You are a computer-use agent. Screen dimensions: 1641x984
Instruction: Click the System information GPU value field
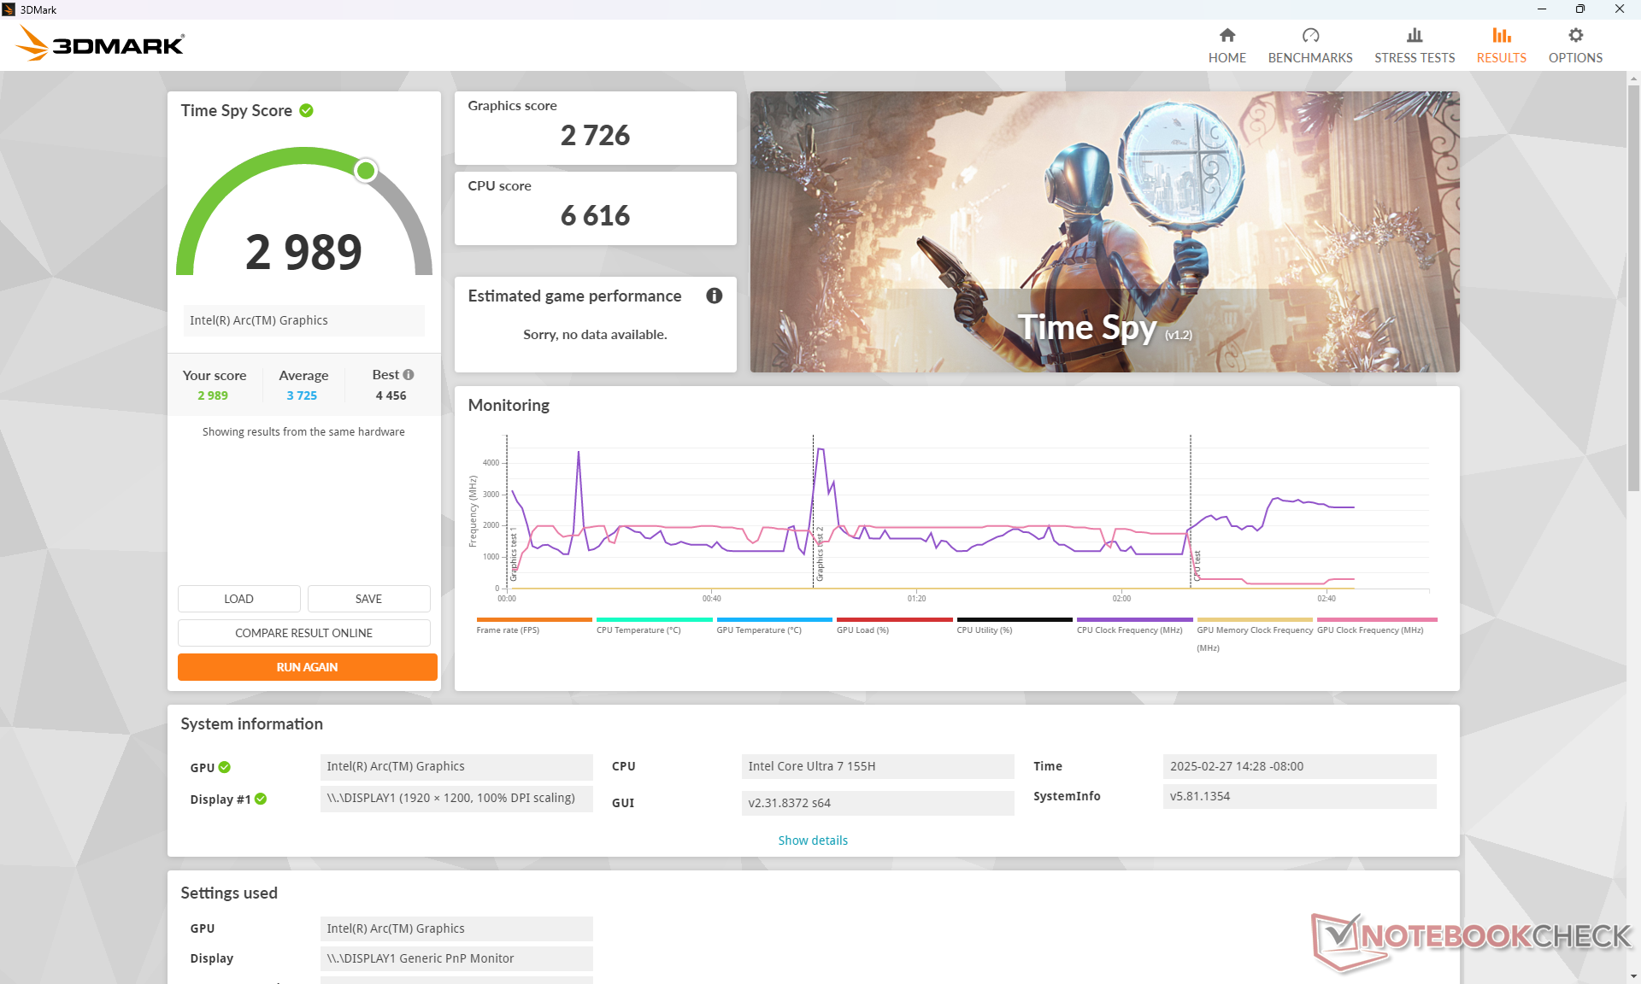click(x=456, y=766)
